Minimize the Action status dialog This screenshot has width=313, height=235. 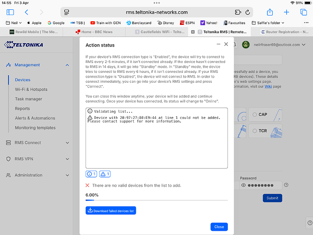(x=219, y=44)
